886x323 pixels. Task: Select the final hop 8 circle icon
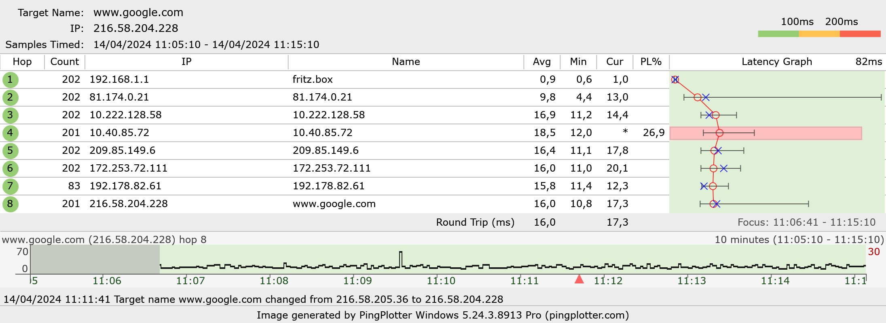[x=10, y=204]
